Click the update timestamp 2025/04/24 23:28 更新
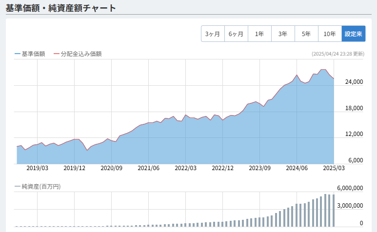The image size is (377, 232). [x=338, y=54]
